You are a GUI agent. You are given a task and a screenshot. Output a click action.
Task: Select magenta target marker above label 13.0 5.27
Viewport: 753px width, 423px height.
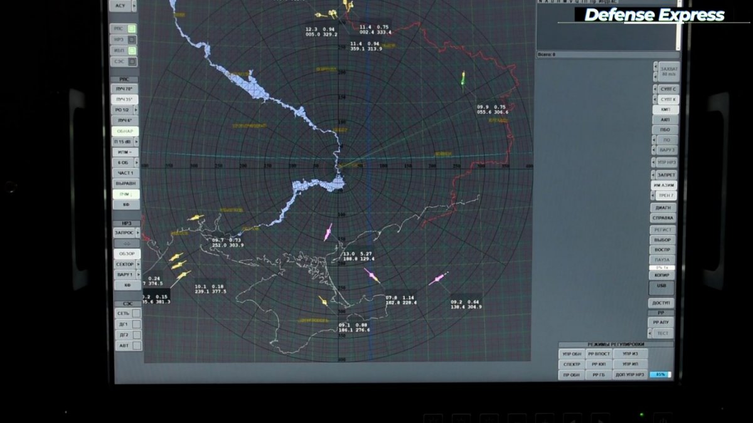(328, 232)
